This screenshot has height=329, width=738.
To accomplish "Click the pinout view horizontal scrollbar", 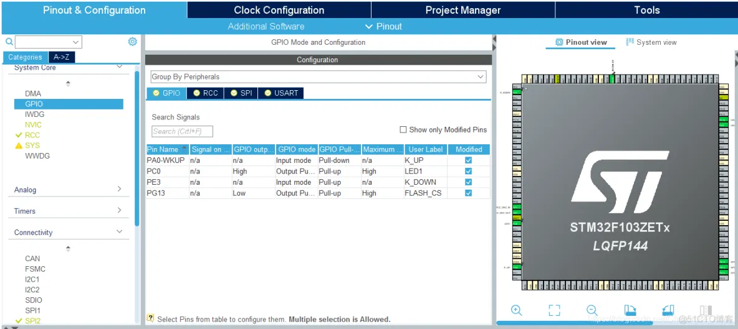I will (x=574, y=323).
